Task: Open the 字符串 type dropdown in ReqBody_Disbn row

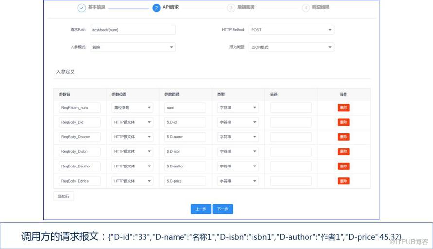Action: 238,151
